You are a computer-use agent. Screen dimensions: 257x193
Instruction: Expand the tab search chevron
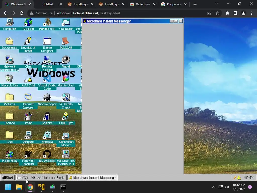pos(217,4)
